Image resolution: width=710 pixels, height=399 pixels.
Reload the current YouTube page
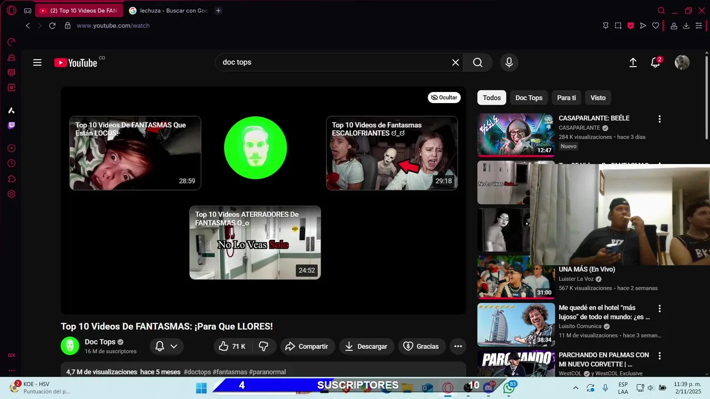coord(52,25)
